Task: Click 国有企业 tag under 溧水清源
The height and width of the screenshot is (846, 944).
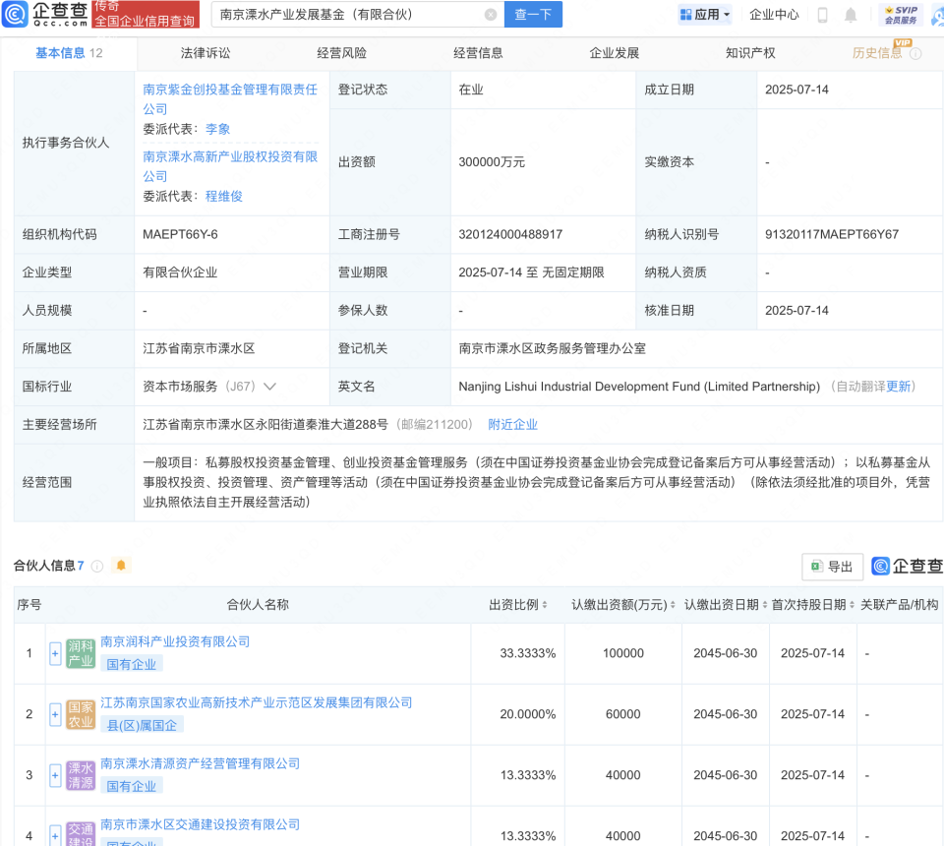Action: tap(131, 786)
